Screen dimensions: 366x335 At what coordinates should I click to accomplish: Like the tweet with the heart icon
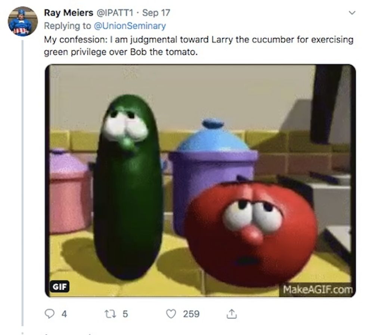tap(171, 314)
